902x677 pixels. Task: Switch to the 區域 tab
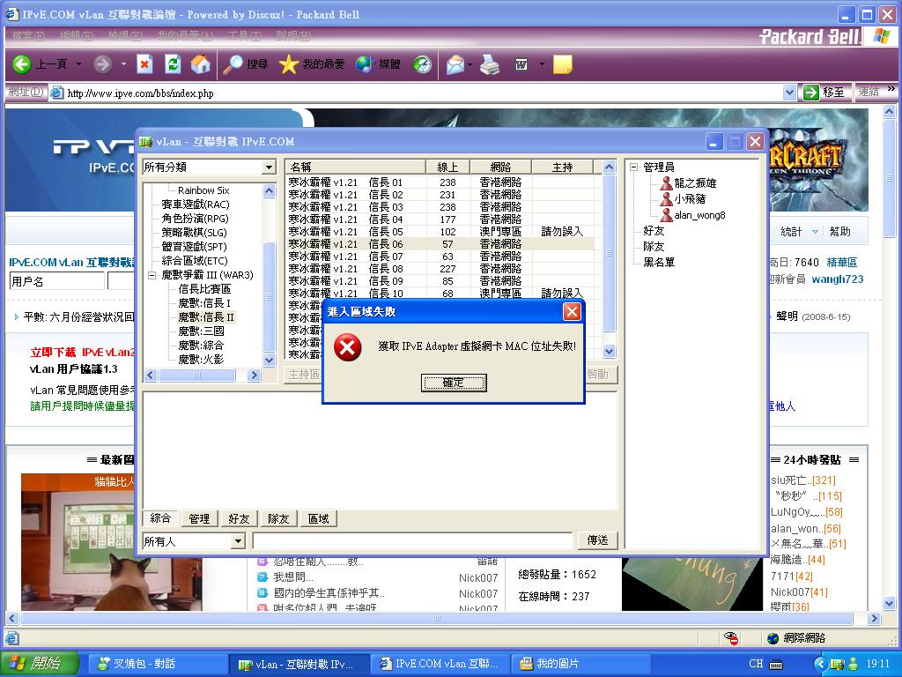[x=318, y=519]
